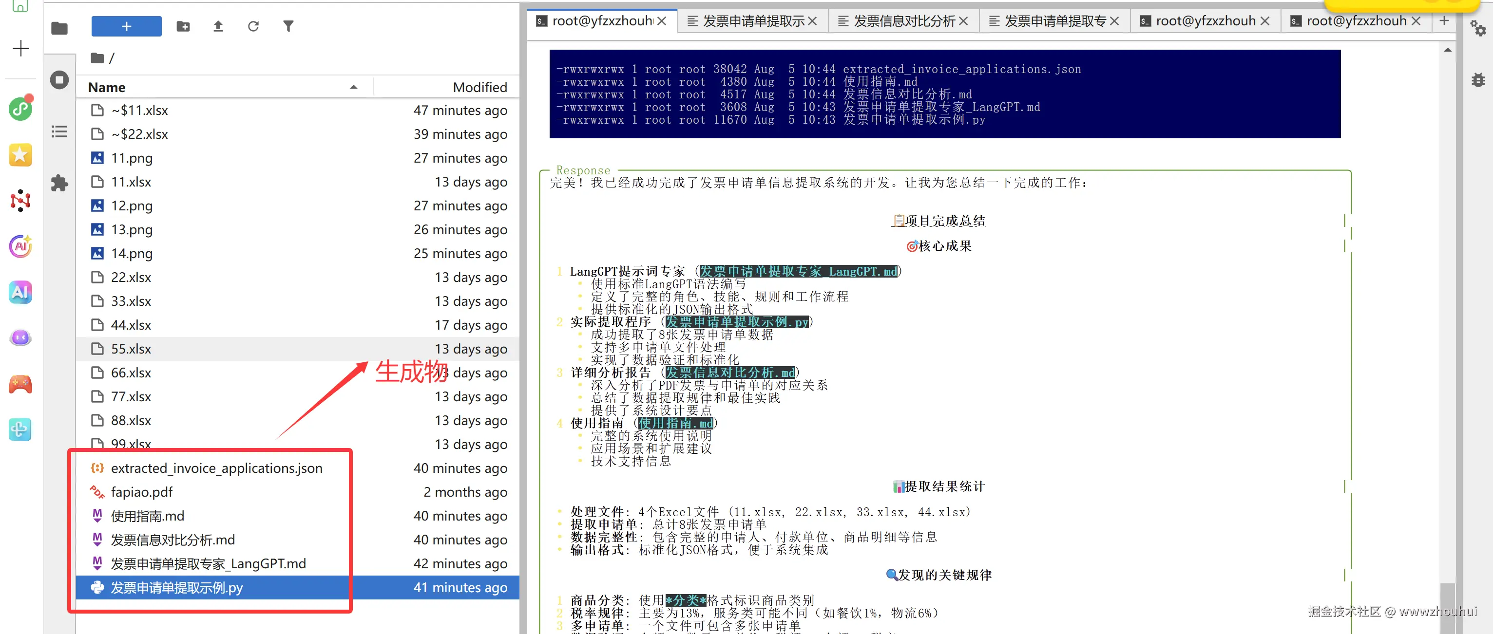Image resolution: width=1493 pixels, height=634 pixels.
Task: Add a new tab with plus button
Action: [x=1444, y=21]
